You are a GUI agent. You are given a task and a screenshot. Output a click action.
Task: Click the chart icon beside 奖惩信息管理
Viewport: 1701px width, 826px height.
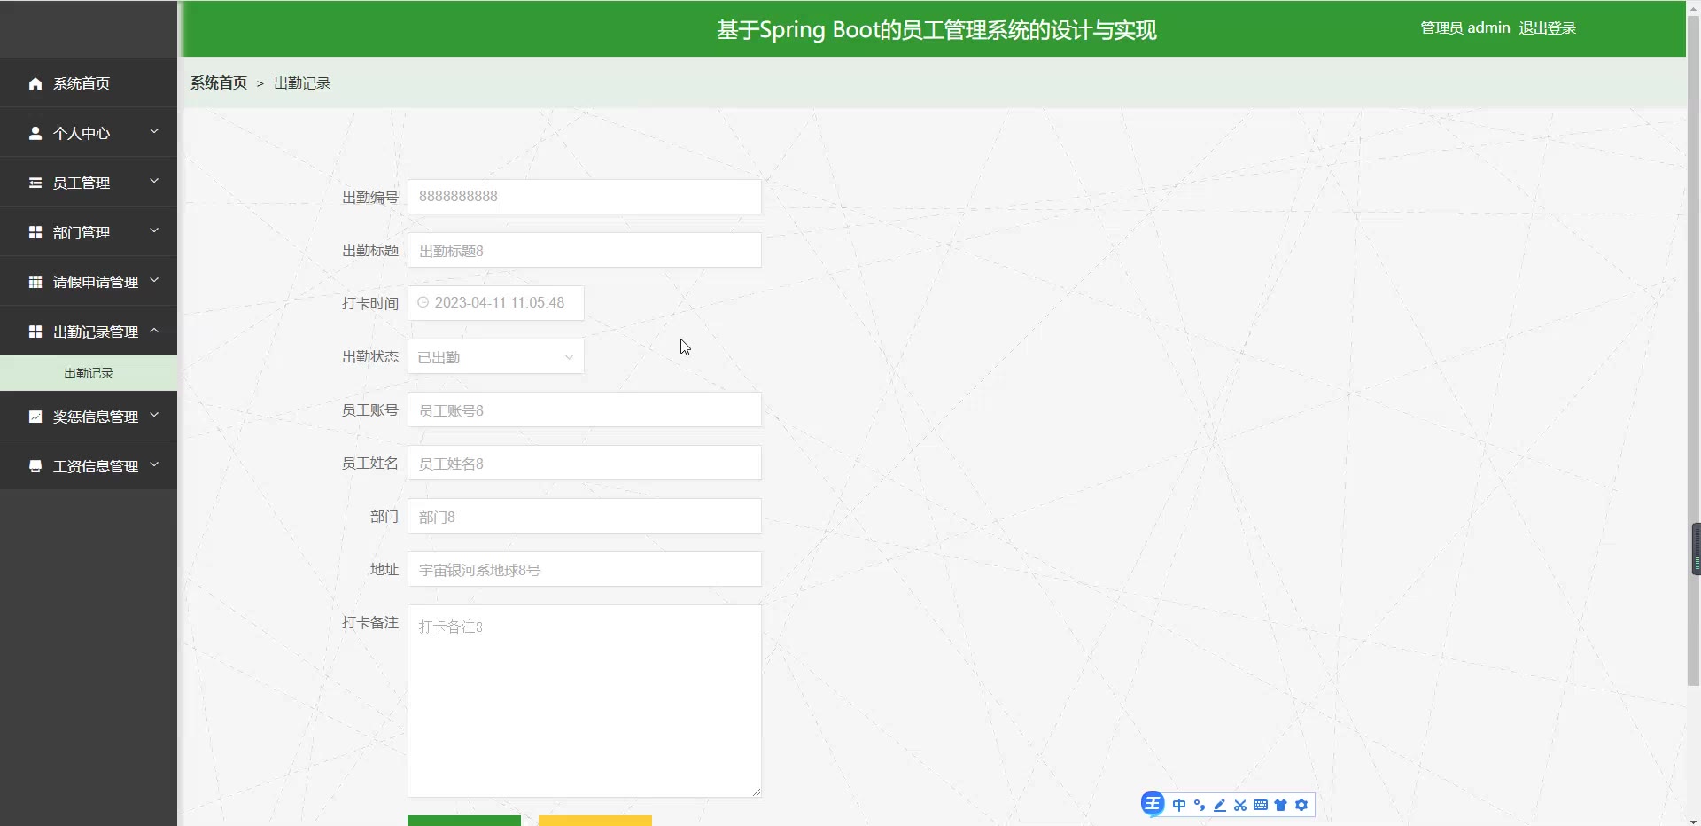[x=35, y=417]
